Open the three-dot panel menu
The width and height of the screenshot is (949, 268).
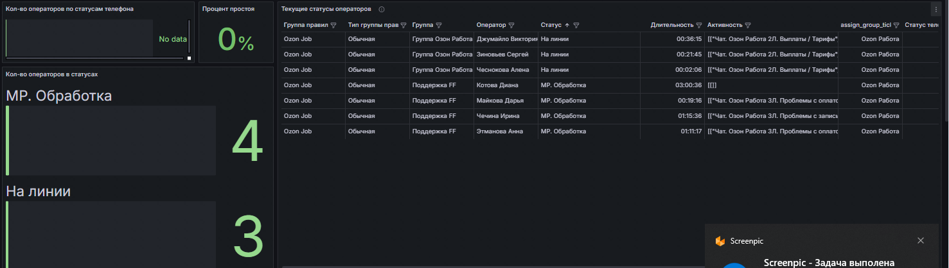936,10
